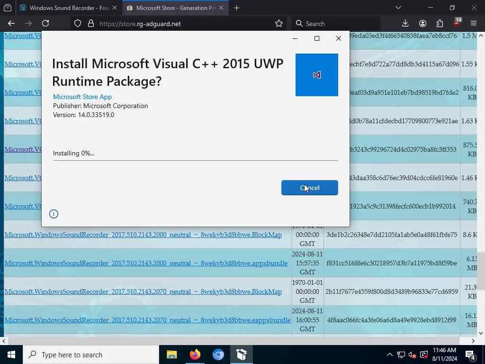Close the Microsoft Store Generation tab
Viewport: 485px width, 364px height.
pos(221,8)
